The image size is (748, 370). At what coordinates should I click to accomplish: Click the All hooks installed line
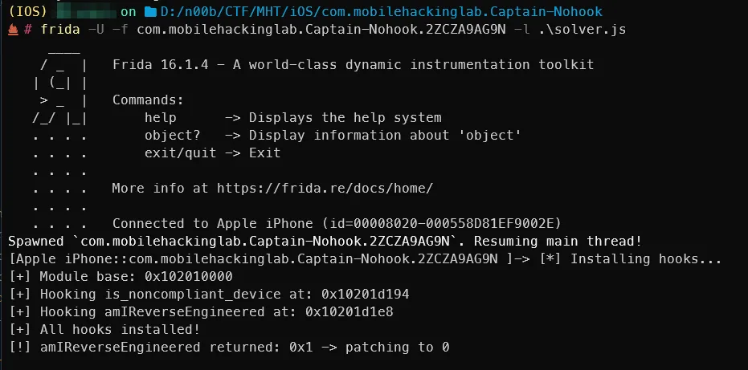(x=116, y=329)
